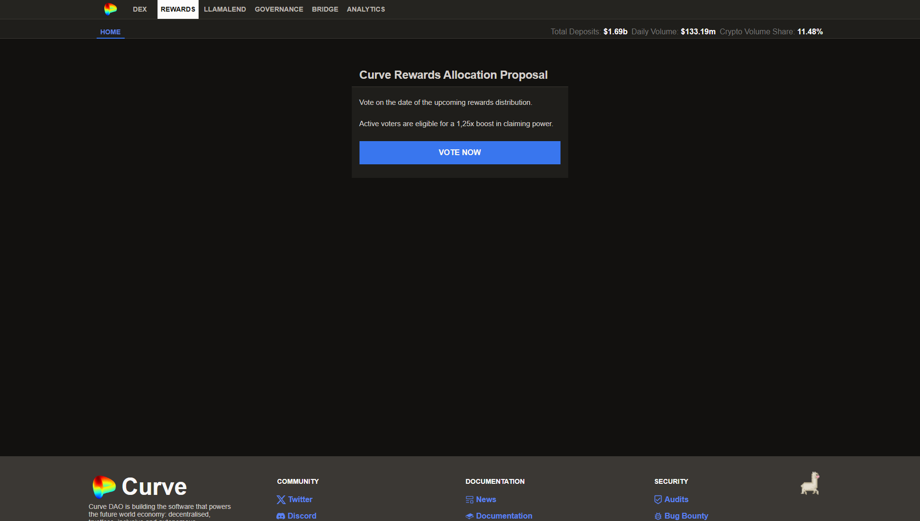Click the Daily Volume value $133.19m
The width and height of the screenshot is (920, 521).
[698, 32]
